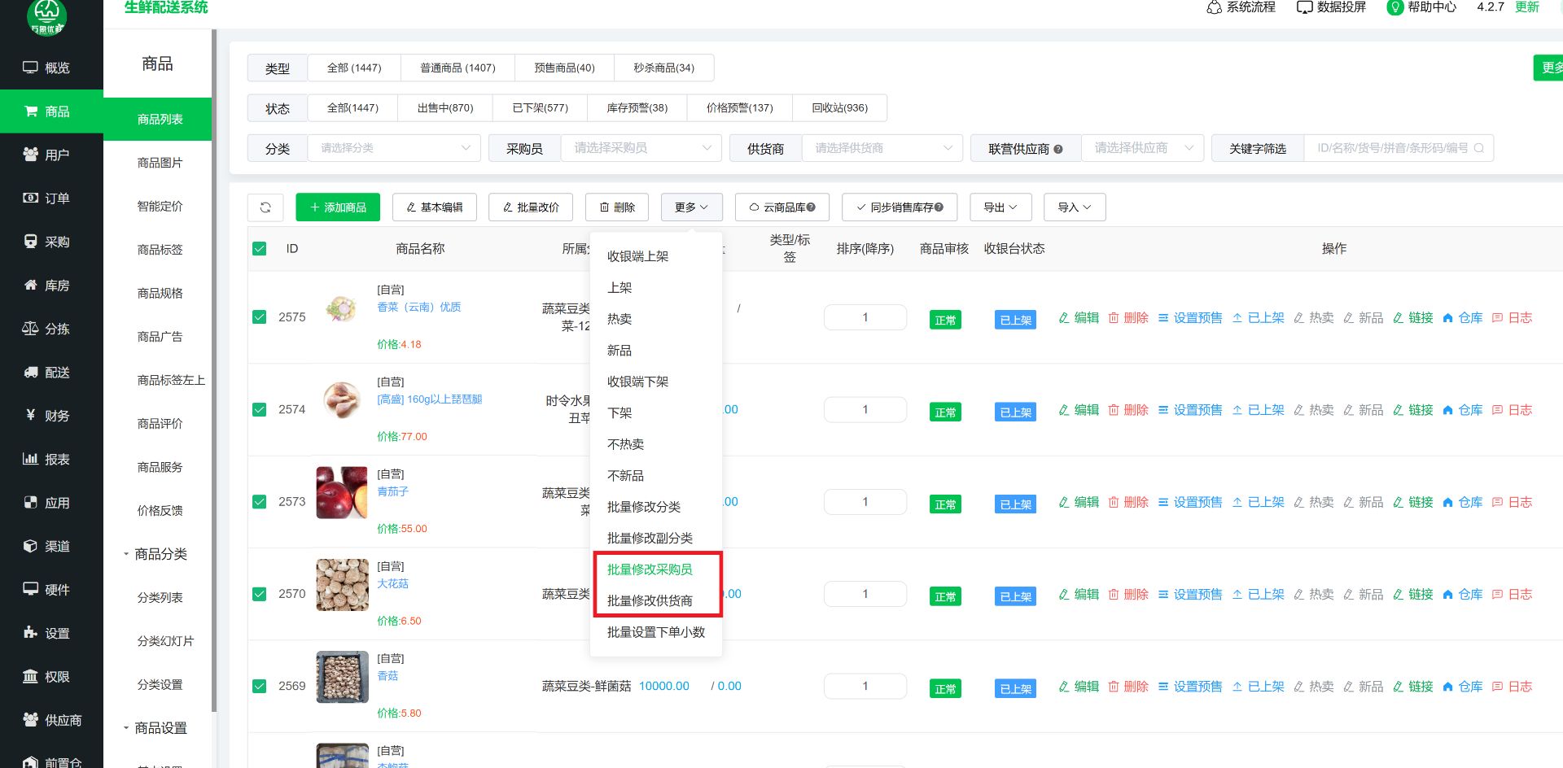Screen dimensions: 1563x768
Task: Open product link 香菜（云南）优质
Action: (419, 307)
